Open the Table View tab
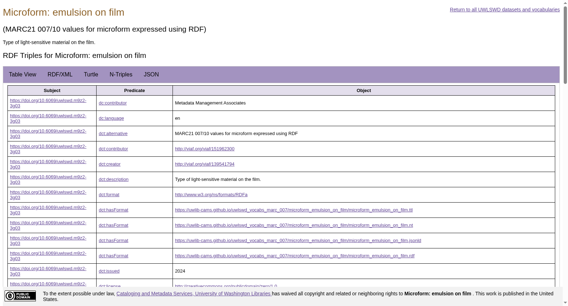 (22, 75)
